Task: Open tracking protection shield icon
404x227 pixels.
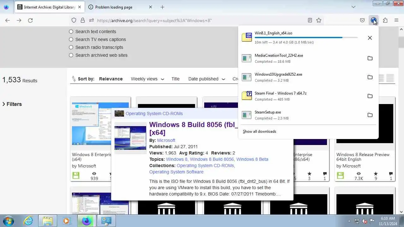Action: pyautogui.click(x=74, y=20)
